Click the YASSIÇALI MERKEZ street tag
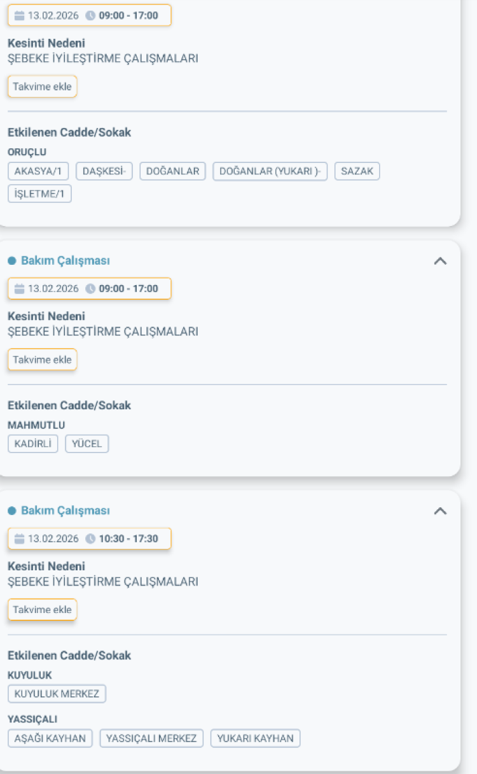Image resolution: width=477 pixels, height=774 pixels. point(151,738)
